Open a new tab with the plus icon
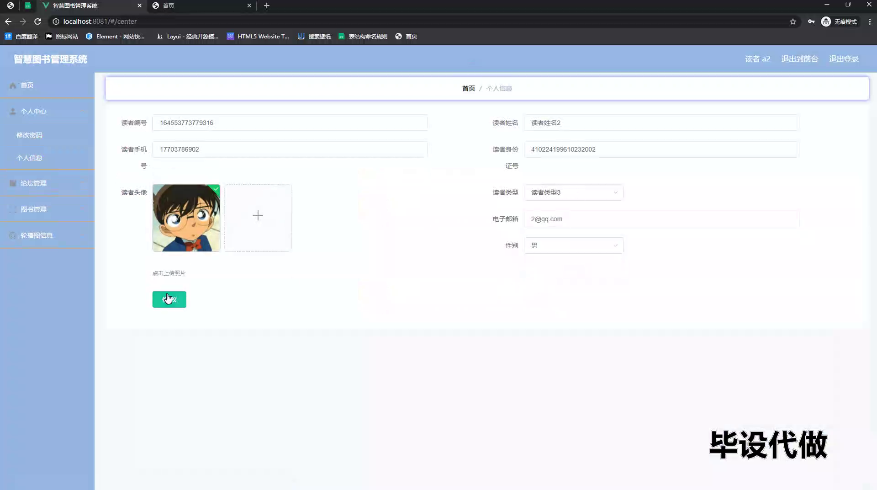The width and height of the screenshot is (877, 490). (267, 5)
